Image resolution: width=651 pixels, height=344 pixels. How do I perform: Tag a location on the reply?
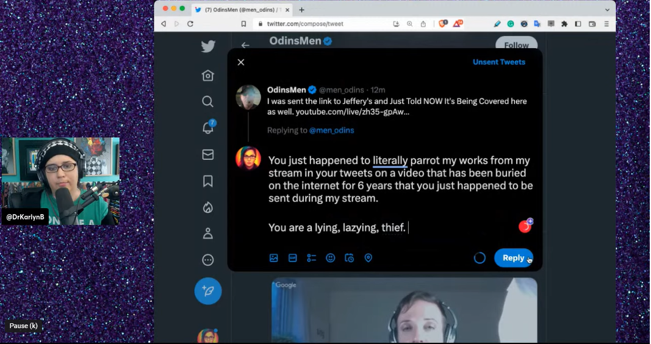369,258
